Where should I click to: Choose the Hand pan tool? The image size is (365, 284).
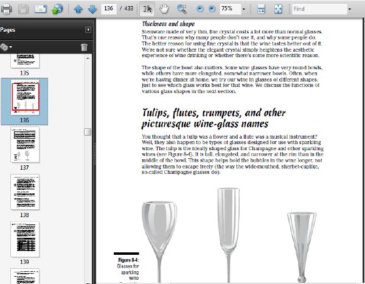click(164, 9)
